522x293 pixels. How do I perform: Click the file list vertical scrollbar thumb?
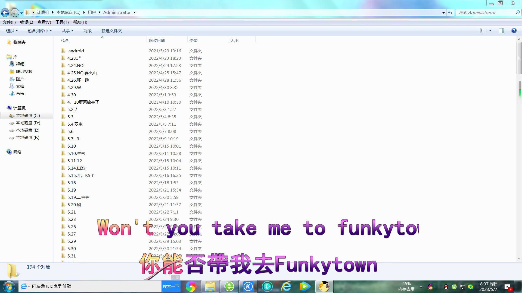tap(519, 58)
